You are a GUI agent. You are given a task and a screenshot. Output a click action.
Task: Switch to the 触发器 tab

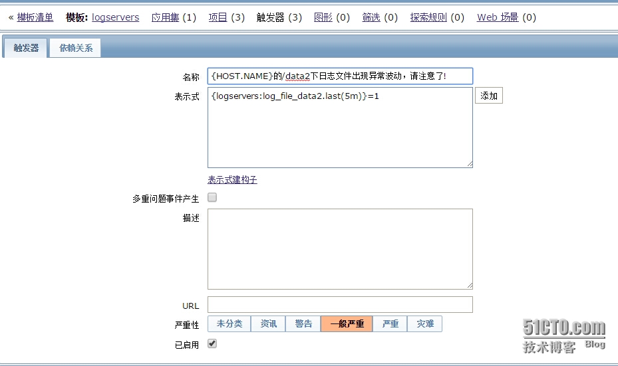(26, 48)
